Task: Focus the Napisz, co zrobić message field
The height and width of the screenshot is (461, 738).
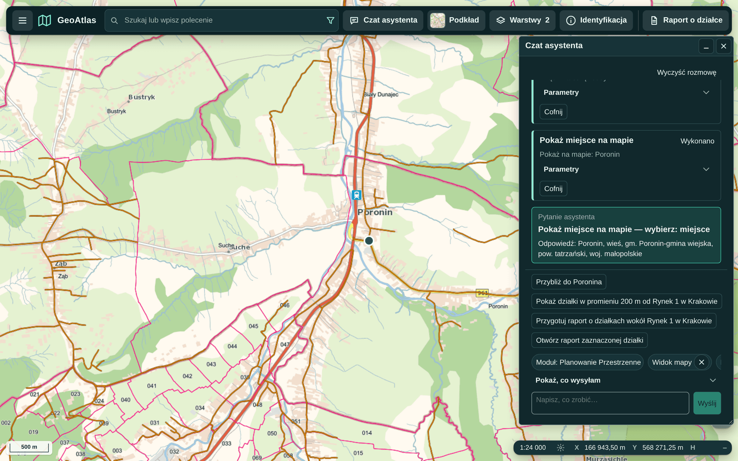Action: 610,403
